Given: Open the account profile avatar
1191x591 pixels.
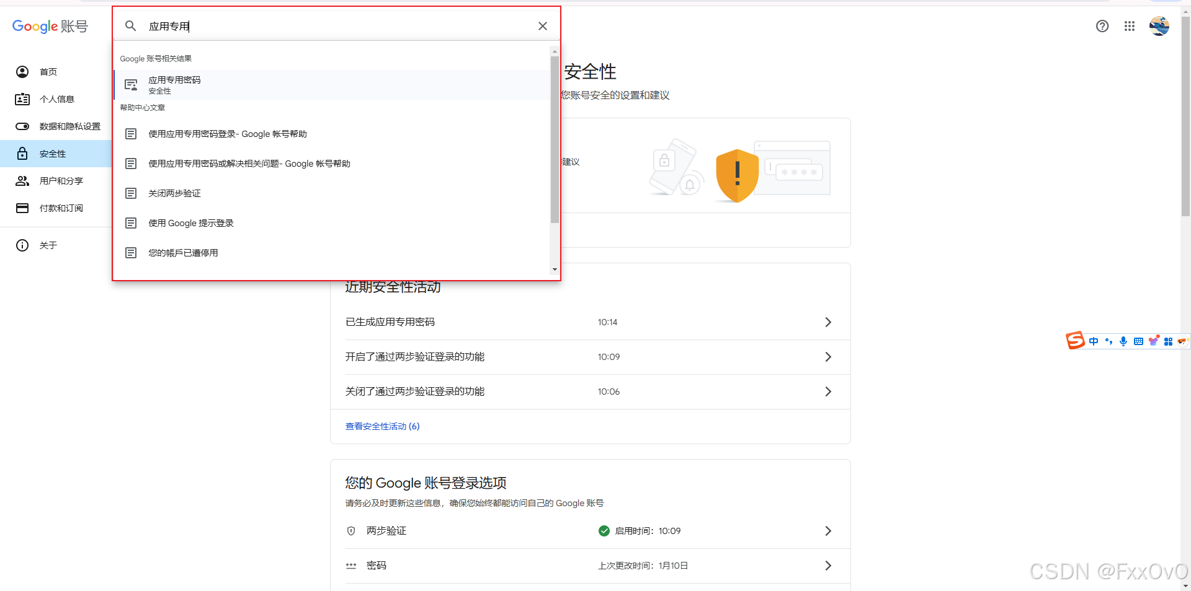Looking at the screenshot, I should coord(1159,26).
